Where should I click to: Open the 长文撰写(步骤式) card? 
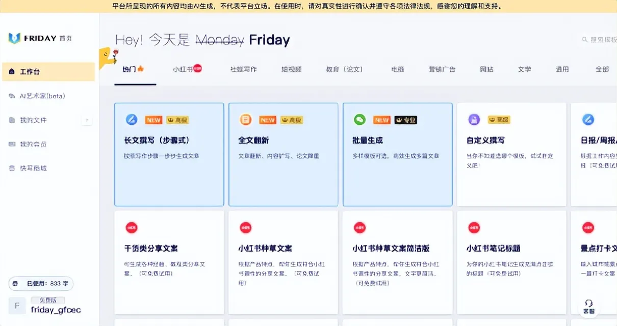[x=169, y=154]
